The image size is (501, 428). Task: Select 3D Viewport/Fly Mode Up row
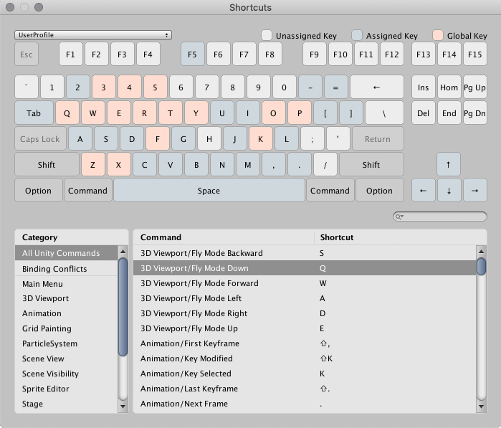point(305,328)
